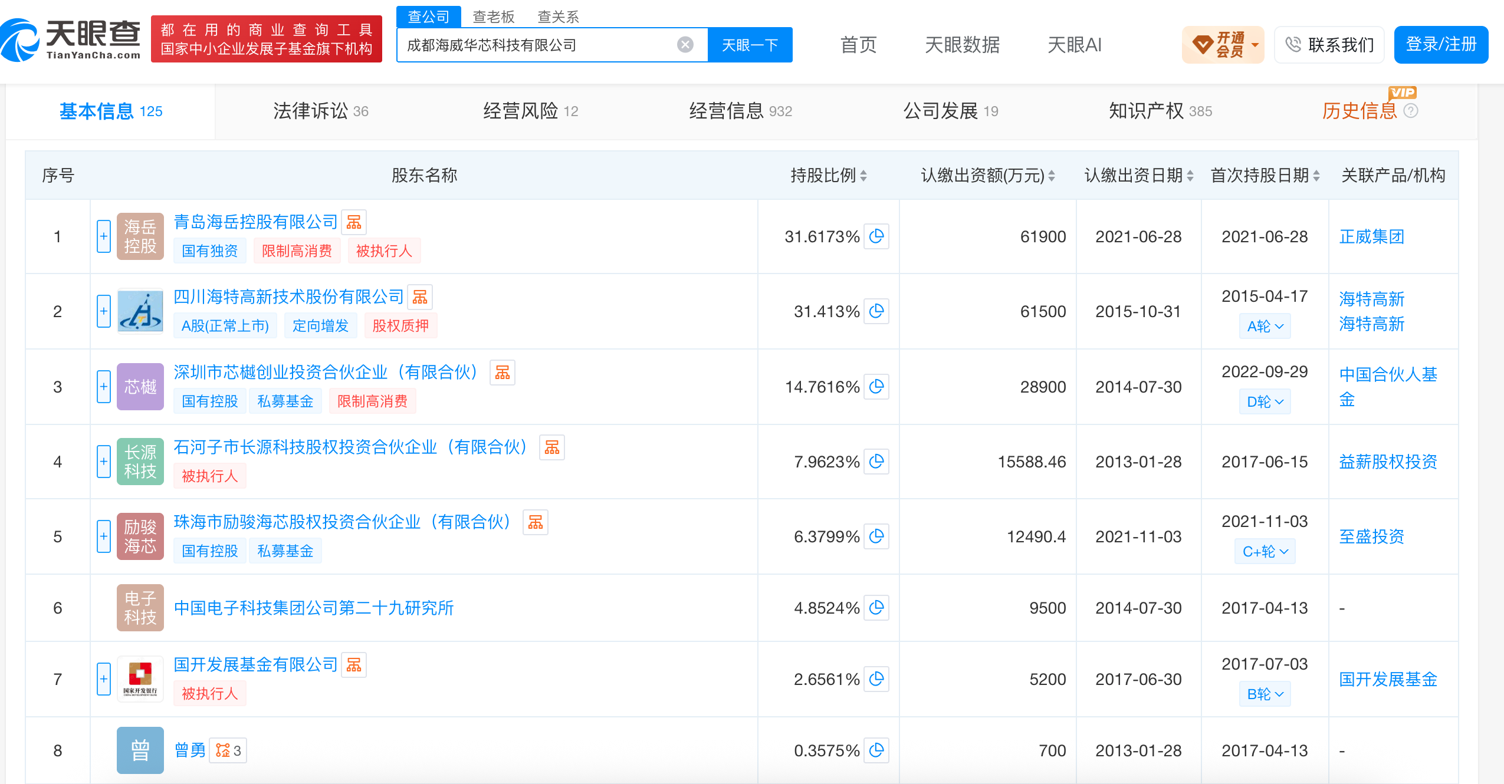The height and width of the screenshot is (784, 1504).
Task: Go to 首页 in top navigation
Action: coord(858,45)
